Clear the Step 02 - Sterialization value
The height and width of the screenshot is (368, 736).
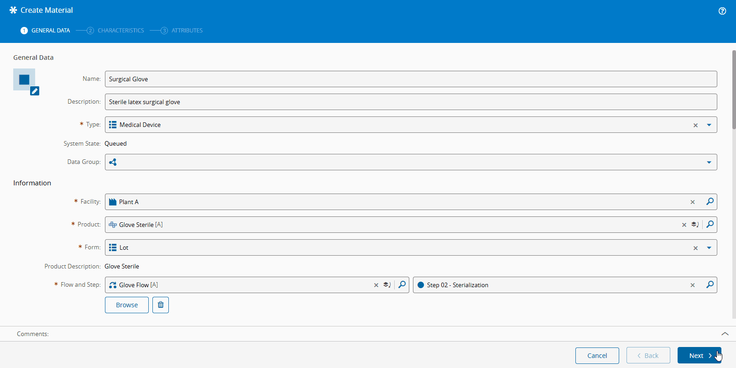[x=693, y=285]
